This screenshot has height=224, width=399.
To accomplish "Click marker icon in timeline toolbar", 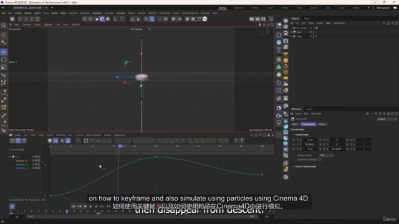I will [x=236, y=141].
